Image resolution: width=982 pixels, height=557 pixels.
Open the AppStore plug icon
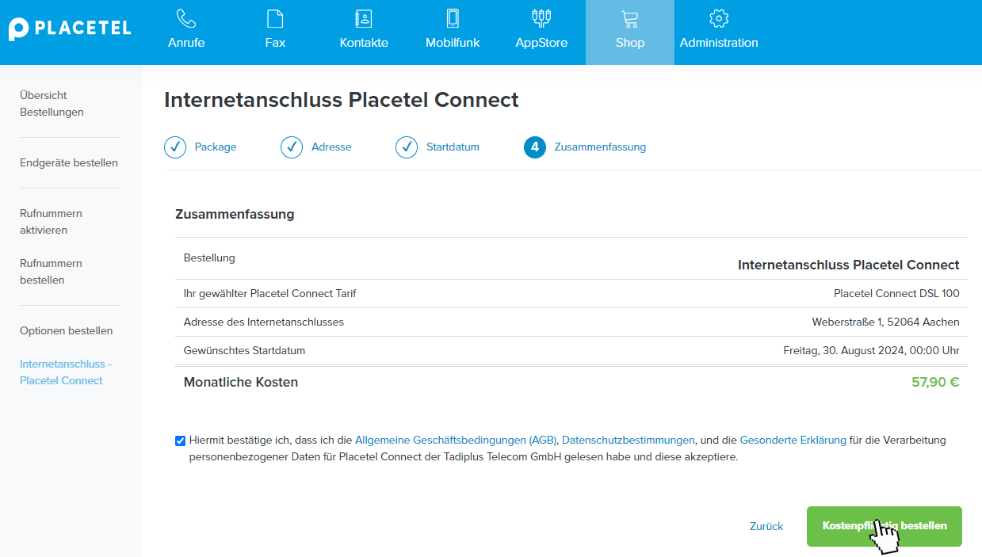541,18
